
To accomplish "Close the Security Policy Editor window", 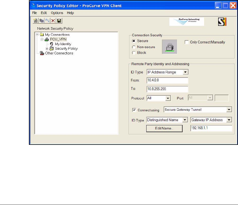I will pyautogui.click(x=233, y=5).
